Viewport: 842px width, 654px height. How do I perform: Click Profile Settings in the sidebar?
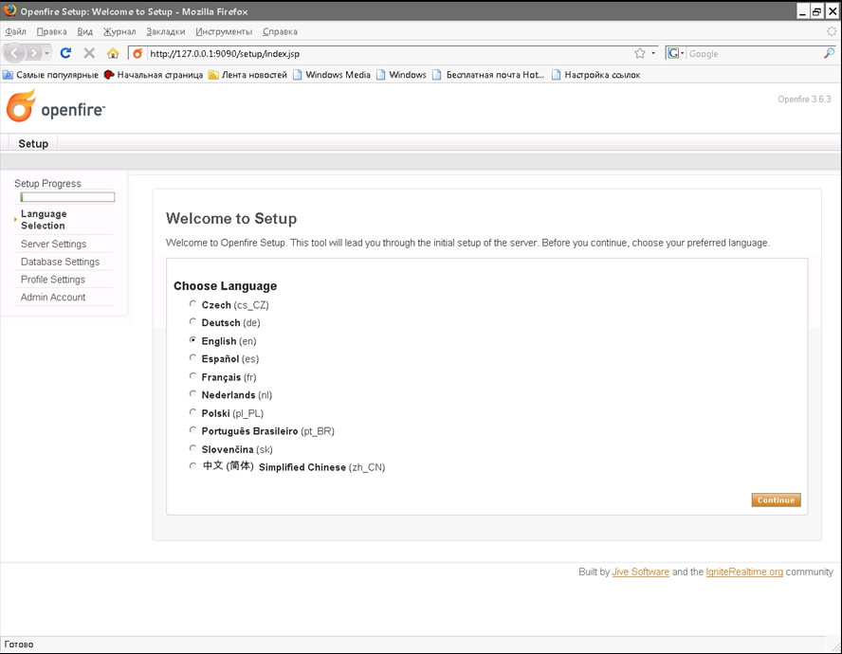(53, 280)
